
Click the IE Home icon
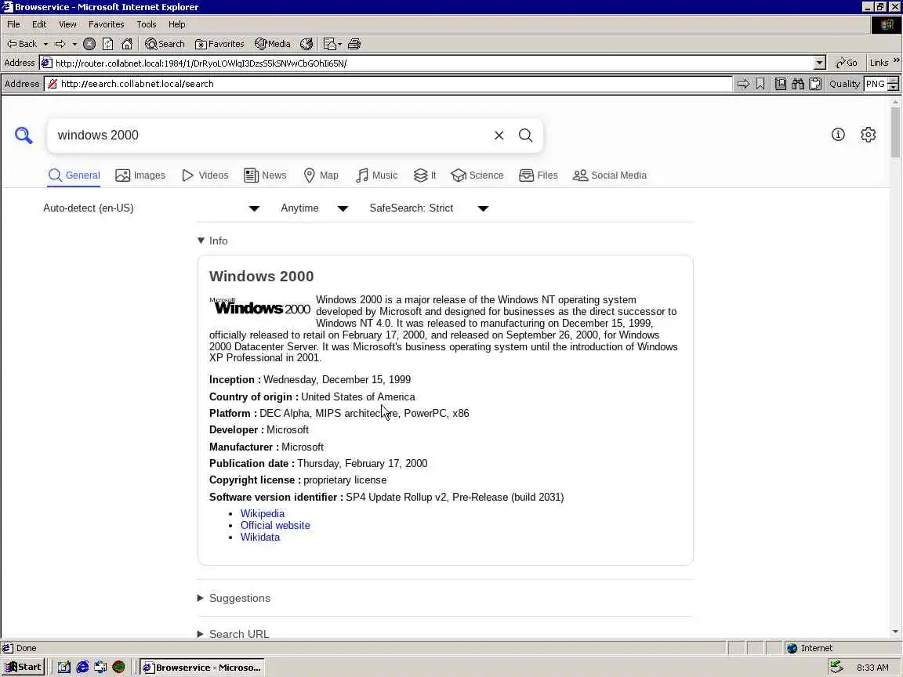(x=127, y=44)
